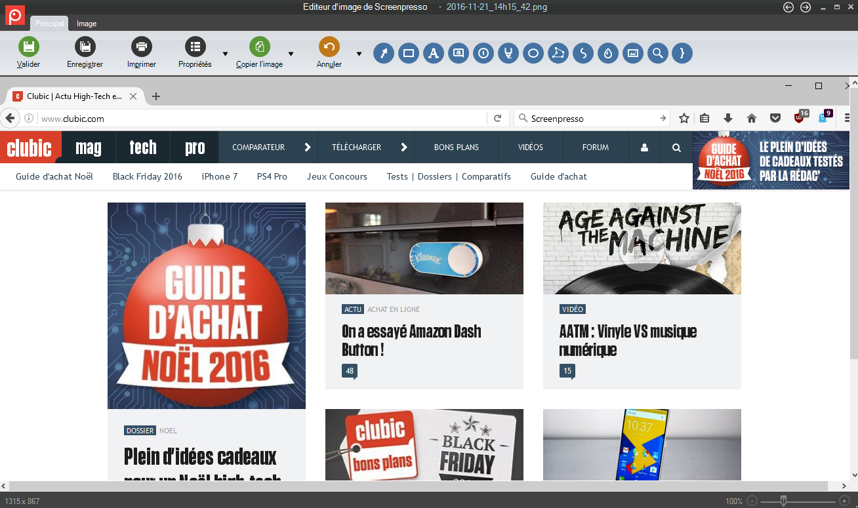Expand the Copier l'image dropdown arrow
Image resolution: width=858 pixels, height=508 pixels.
[291, 54]
